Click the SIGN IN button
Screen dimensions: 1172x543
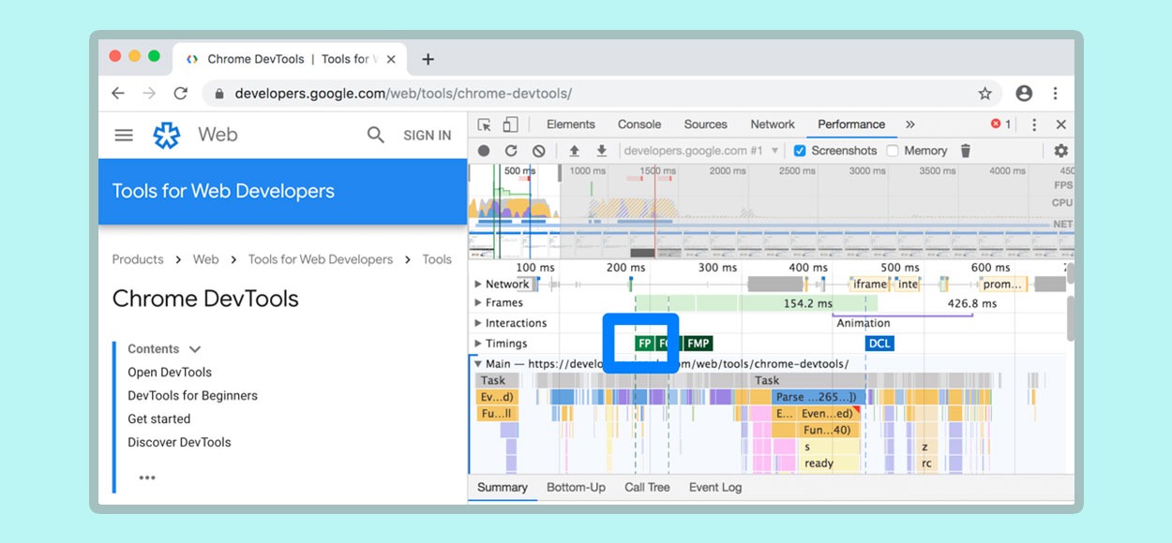(x=428, y=136)
